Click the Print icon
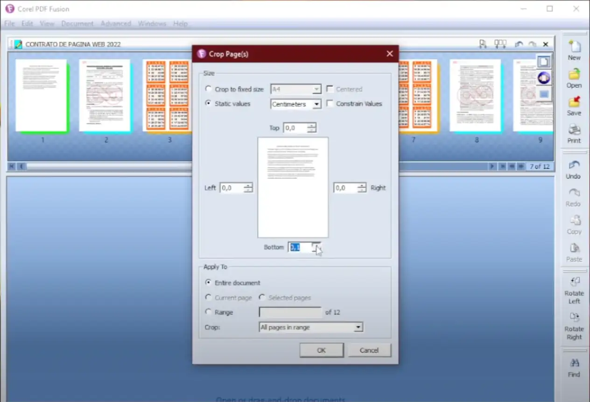The width and height of the screenshot is (590, 402). coord(574,130)
